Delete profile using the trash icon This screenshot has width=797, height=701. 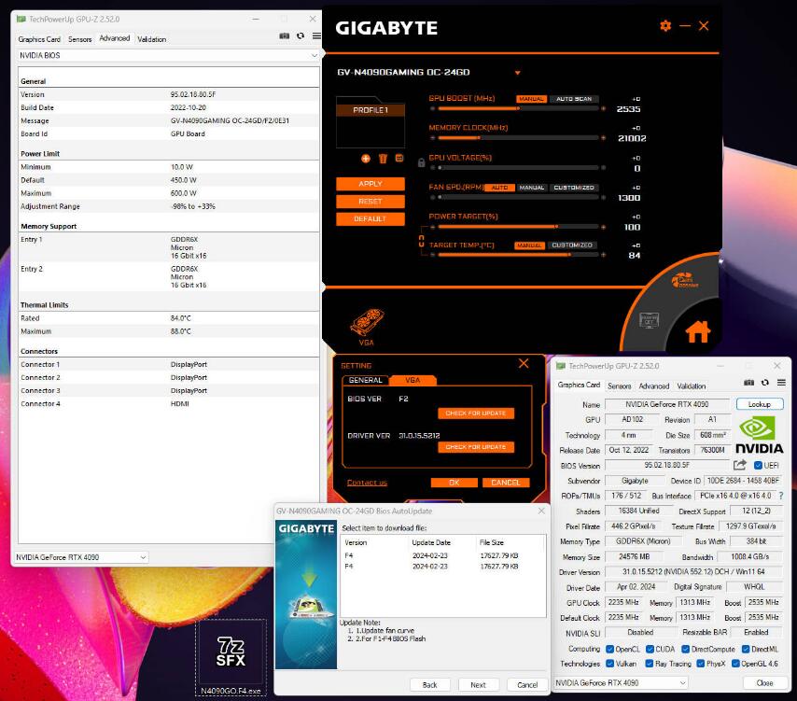[x=381, y=157]
